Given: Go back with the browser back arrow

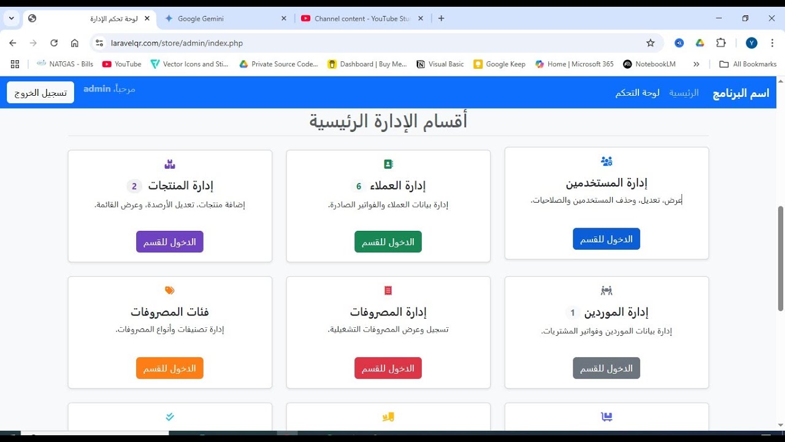Looking at the screenshot, I should point(13,43).
